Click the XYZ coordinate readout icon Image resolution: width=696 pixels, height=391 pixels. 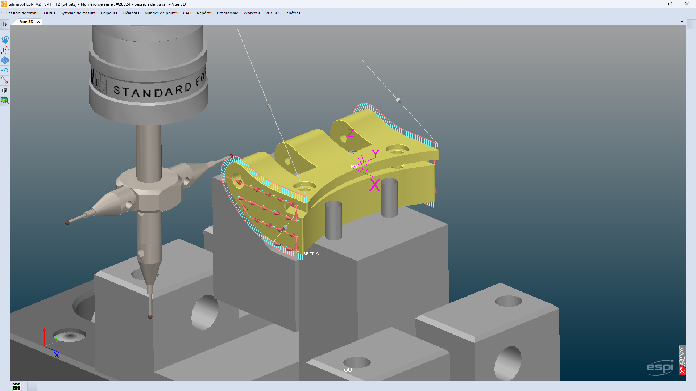[x=17, y=386]
